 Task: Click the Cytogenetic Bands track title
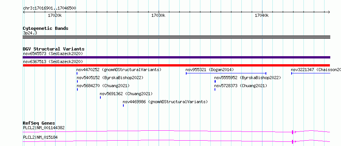[x=46, y=28]
